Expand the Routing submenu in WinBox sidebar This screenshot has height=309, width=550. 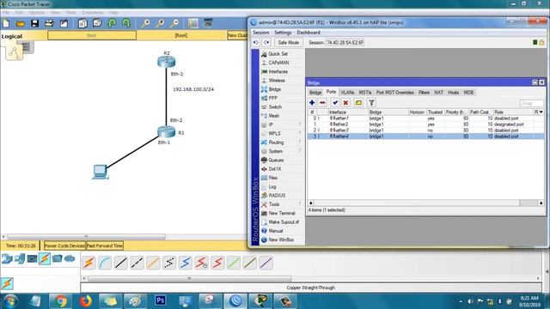300,142
